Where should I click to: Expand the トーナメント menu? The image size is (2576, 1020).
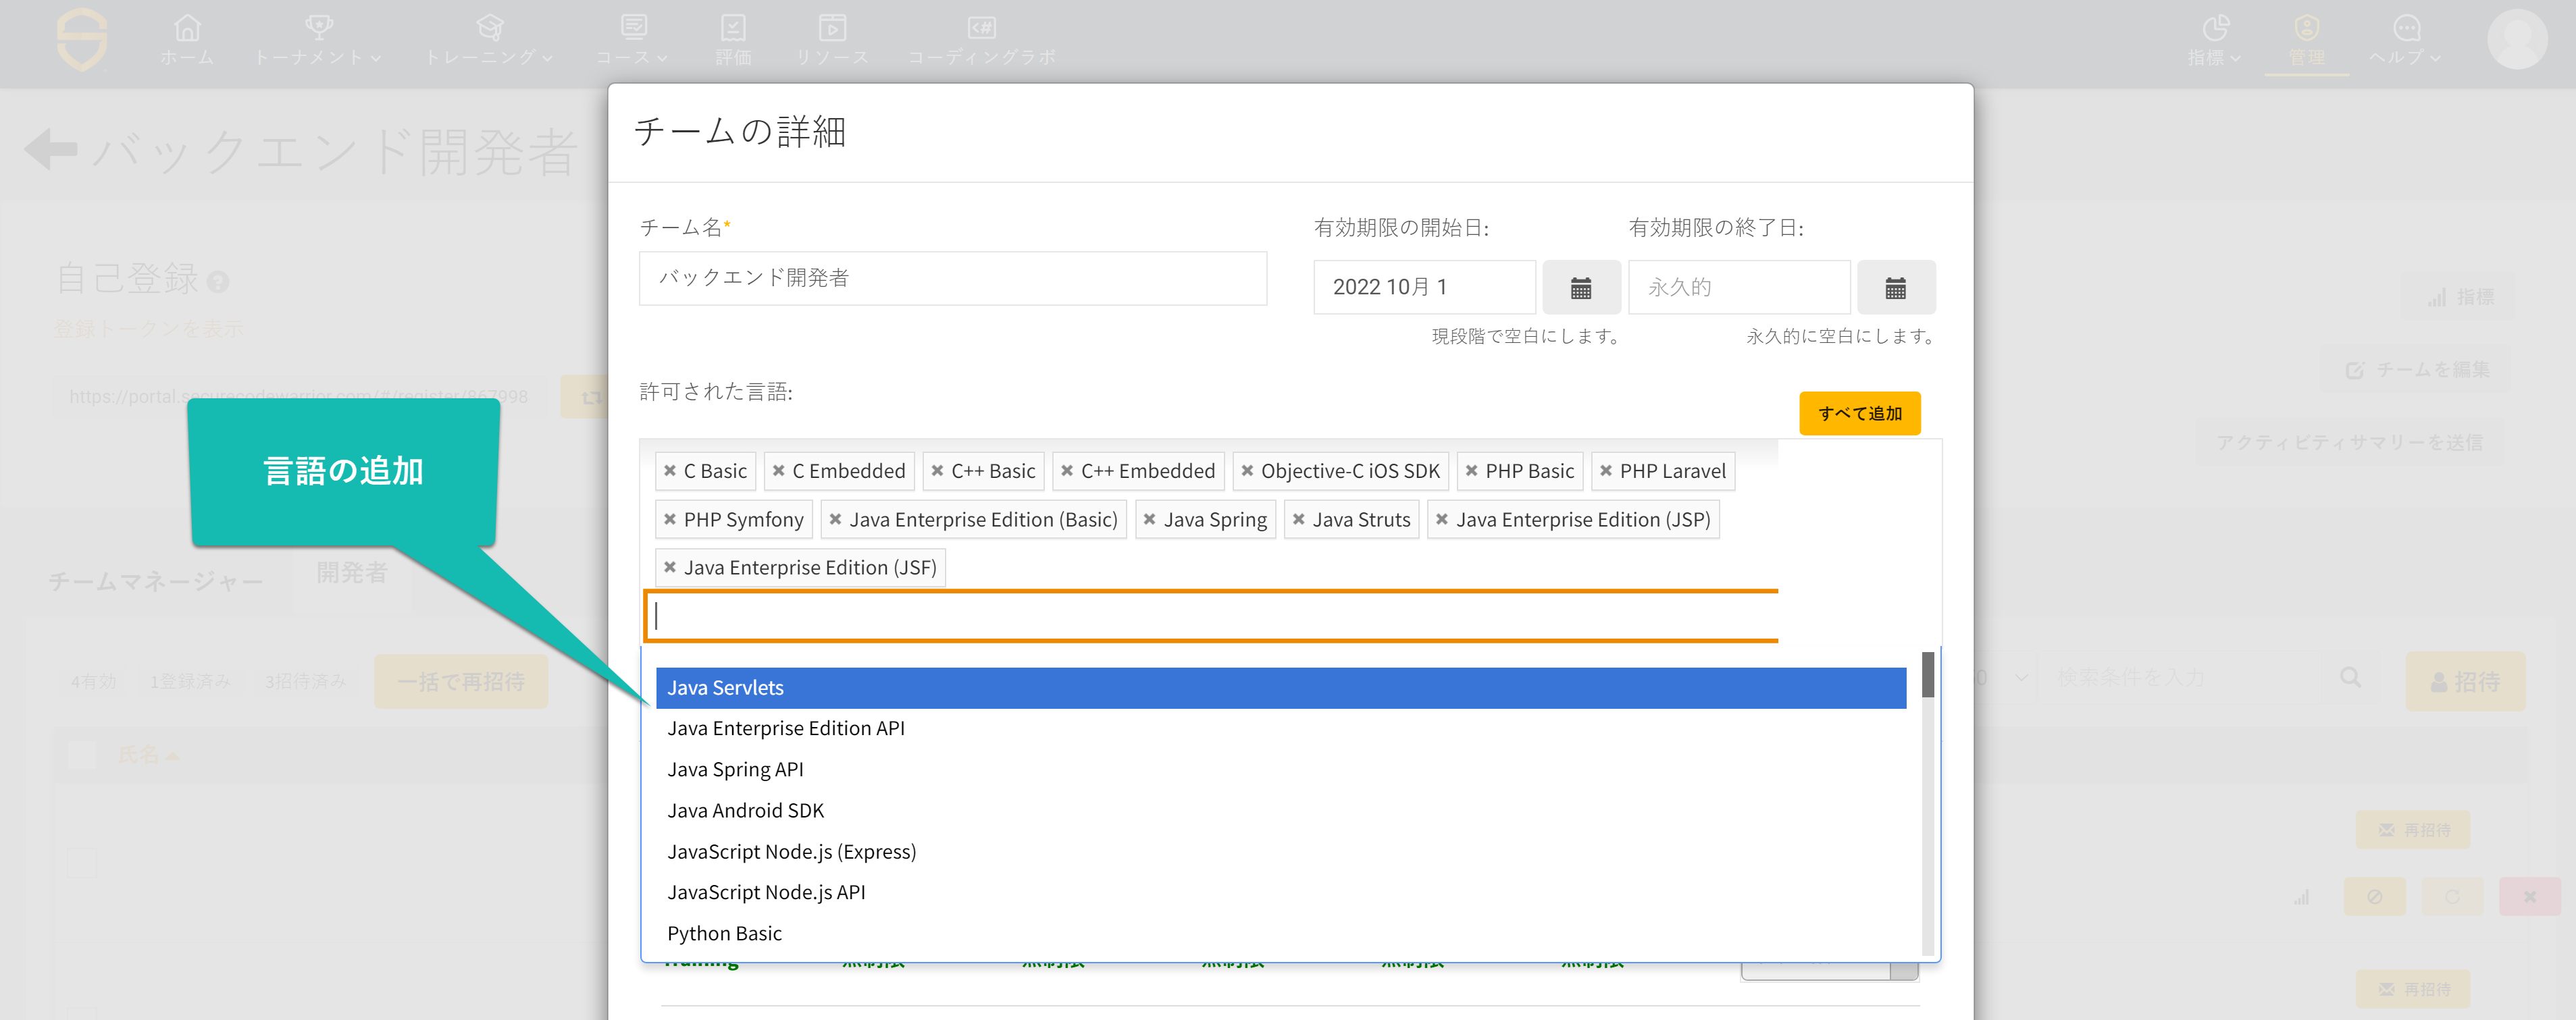pyautogui.click(x=317, y=40)
